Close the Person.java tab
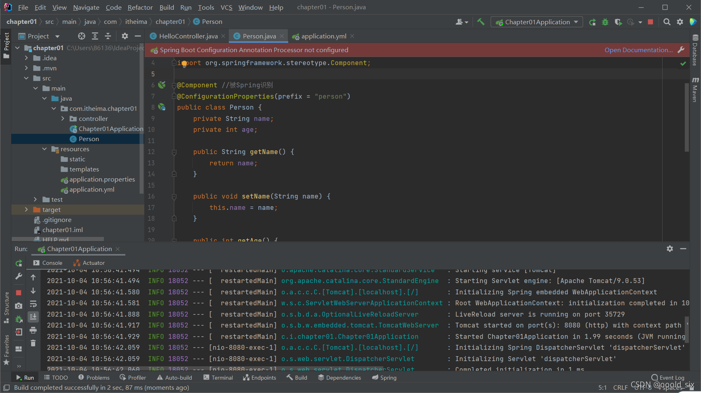Image resolution: width=701 pixels, height=393 pixels. 282,36
